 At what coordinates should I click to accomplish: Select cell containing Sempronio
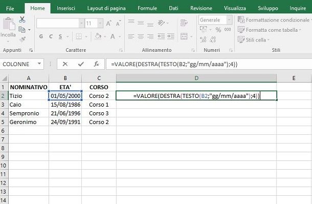[x=29, y=113]
